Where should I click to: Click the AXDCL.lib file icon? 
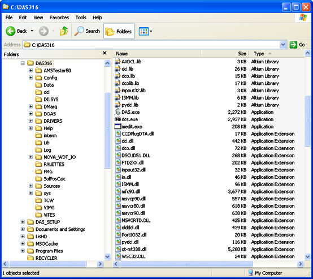[x=118, y=61]
